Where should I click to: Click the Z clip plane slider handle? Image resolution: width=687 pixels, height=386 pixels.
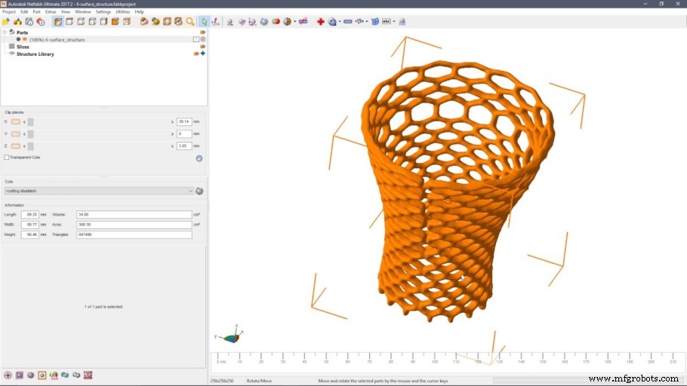[x=31, y=146]
